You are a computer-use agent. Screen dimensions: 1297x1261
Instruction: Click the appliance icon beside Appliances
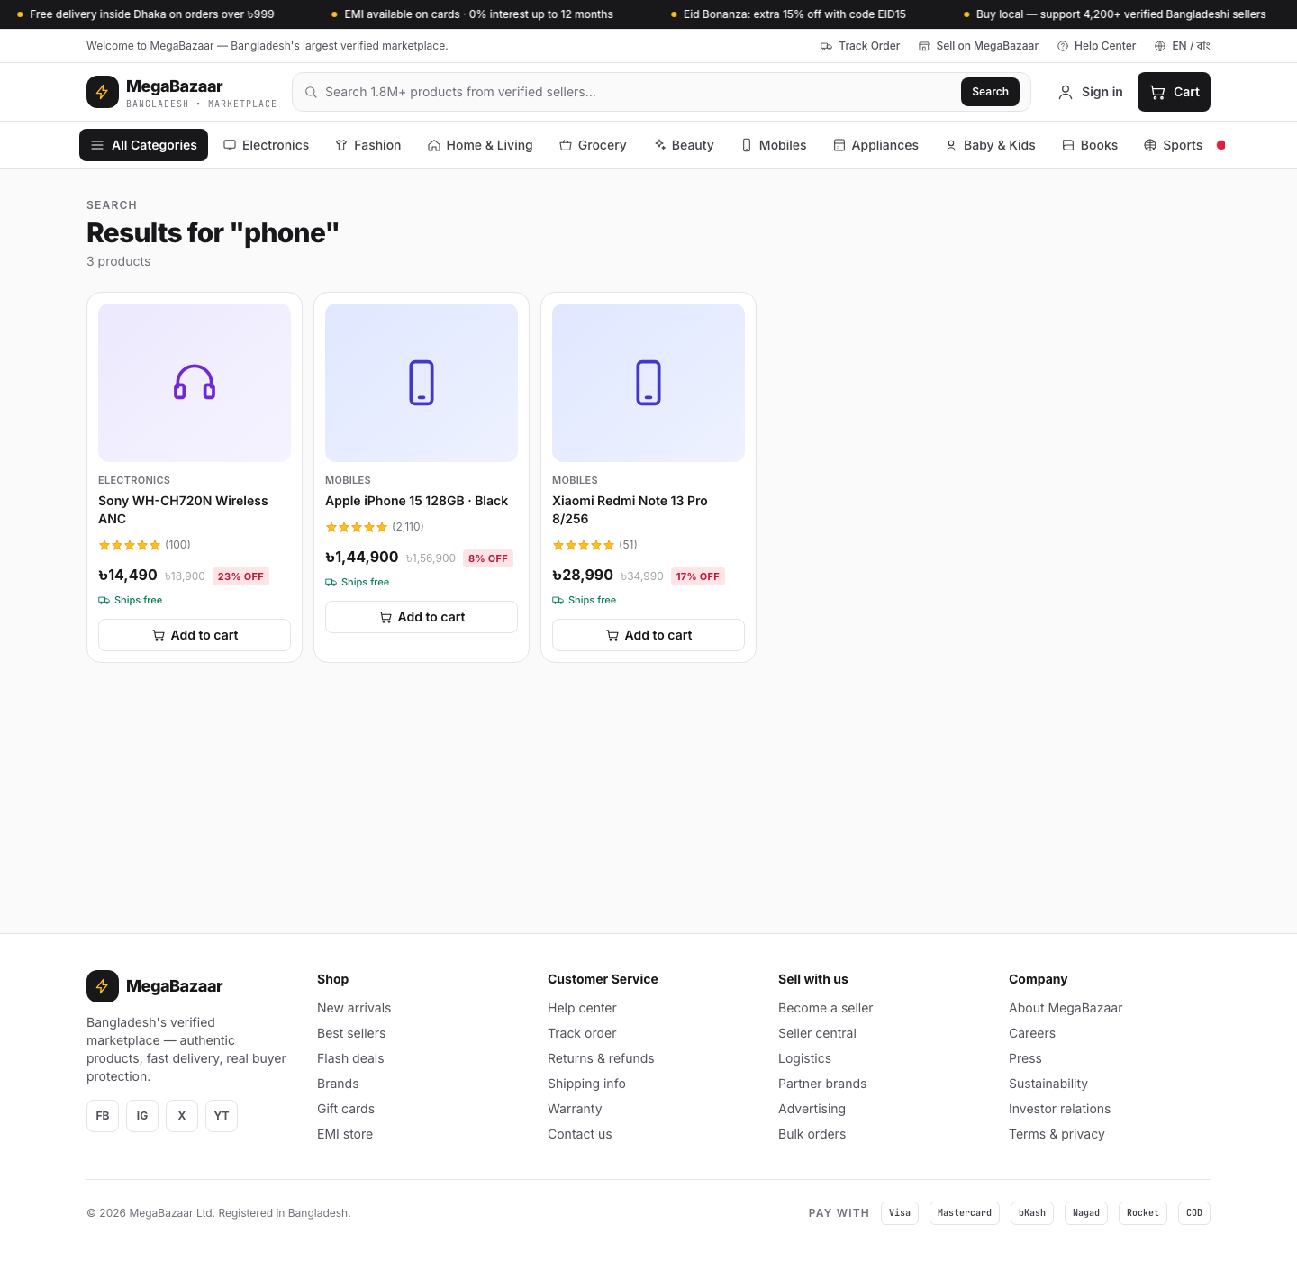pos(839,145)
